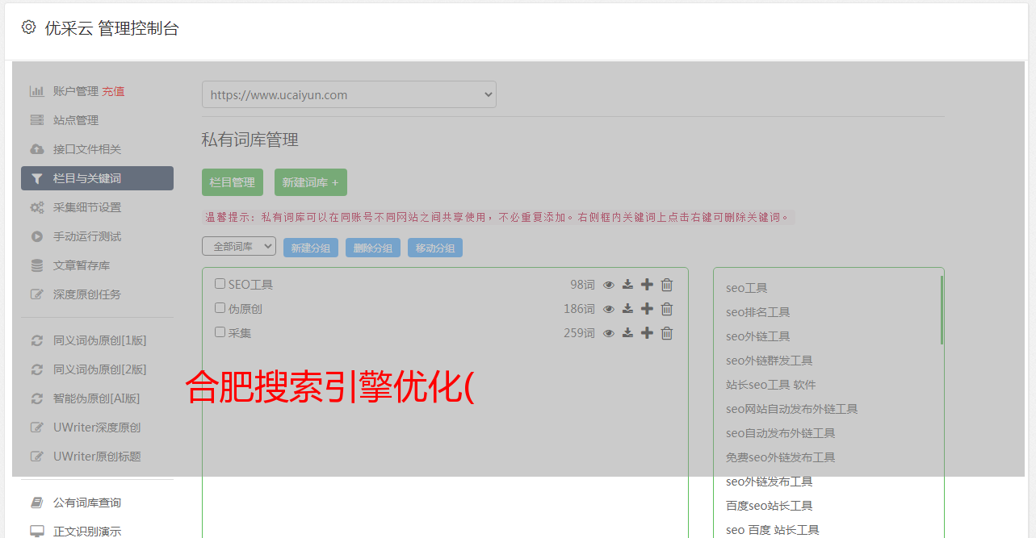Click the edit icon for UWriter原创标题
Screen dimensions: 1036x538
[36, 457]
